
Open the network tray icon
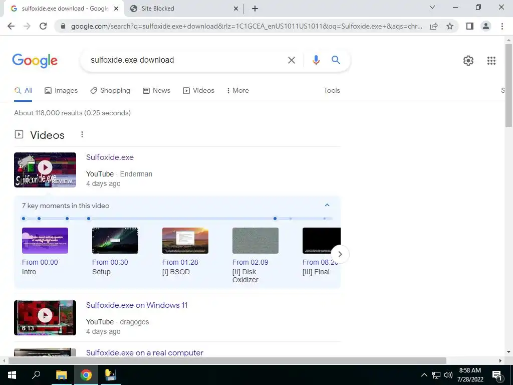tap(436, 375)
